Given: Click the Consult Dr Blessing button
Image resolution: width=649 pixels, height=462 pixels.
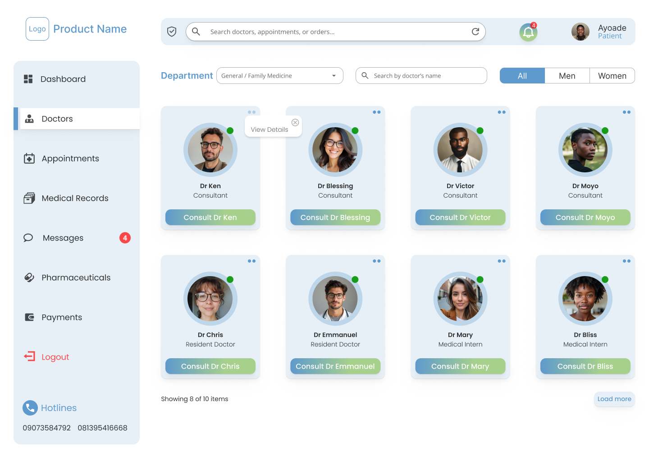Looking at the screenshot, I should [335, 217].
